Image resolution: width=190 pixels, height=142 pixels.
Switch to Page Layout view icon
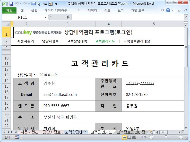pyautogui.click(x=129, y=137)
